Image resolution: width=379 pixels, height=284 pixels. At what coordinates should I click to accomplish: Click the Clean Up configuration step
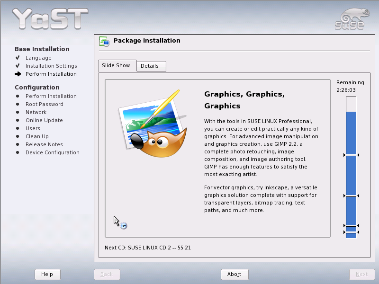click(x=37, y=136)
